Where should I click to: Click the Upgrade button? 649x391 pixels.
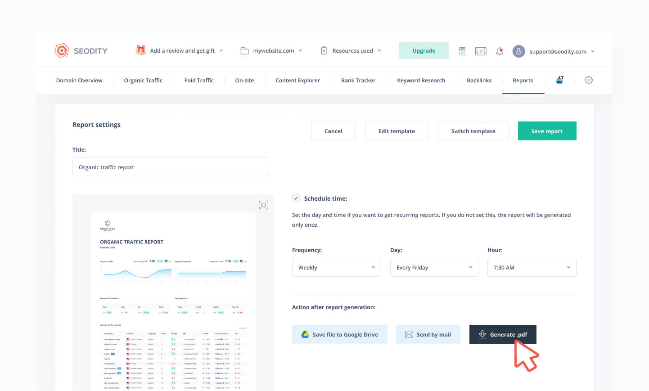[x=424, y=50]
